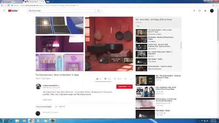219x123 pixels.
Task: Click the Add to playlist icon
Action: 126,79
